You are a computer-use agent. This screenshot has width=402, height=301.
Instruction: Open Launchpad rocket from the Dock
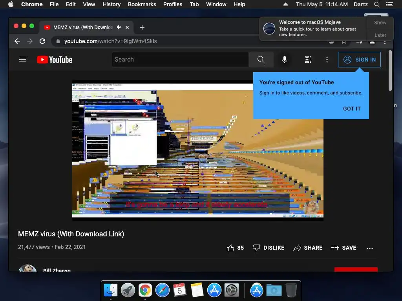(x=128, y=290)
